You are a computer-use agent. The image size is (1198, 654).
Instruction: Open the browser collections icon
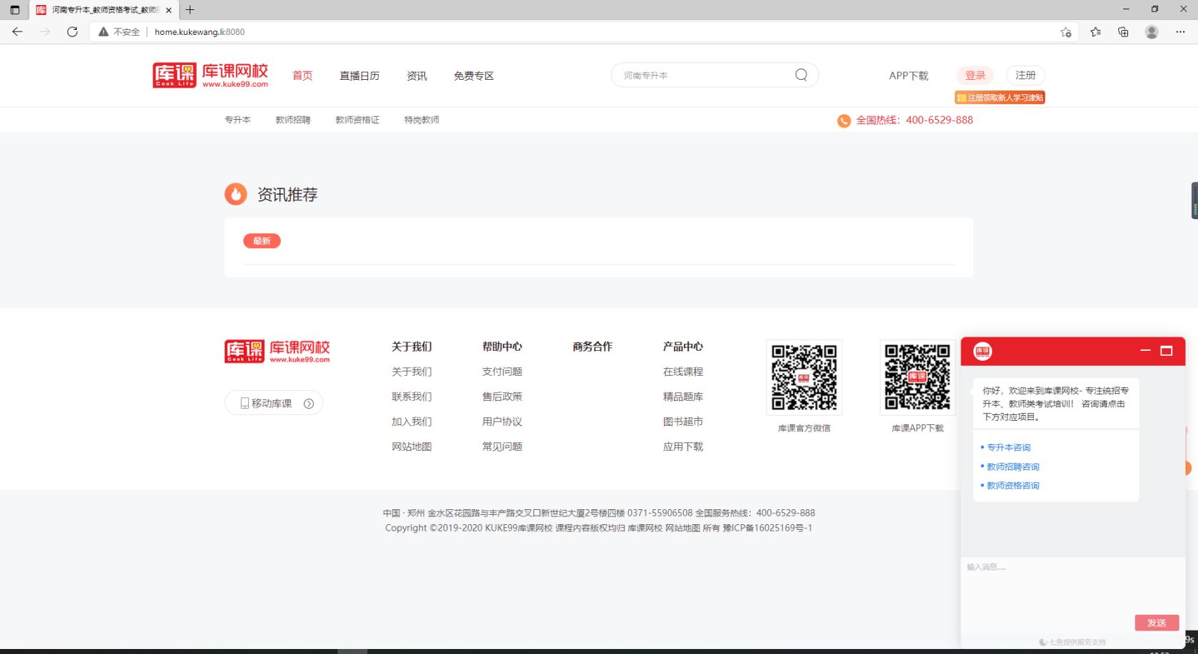[x=1123, y=31]
